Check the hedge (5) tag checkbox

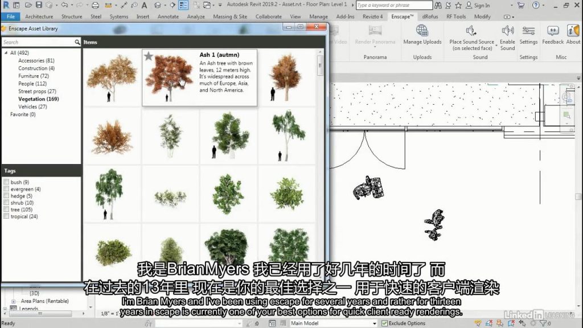tap(6, 196)
